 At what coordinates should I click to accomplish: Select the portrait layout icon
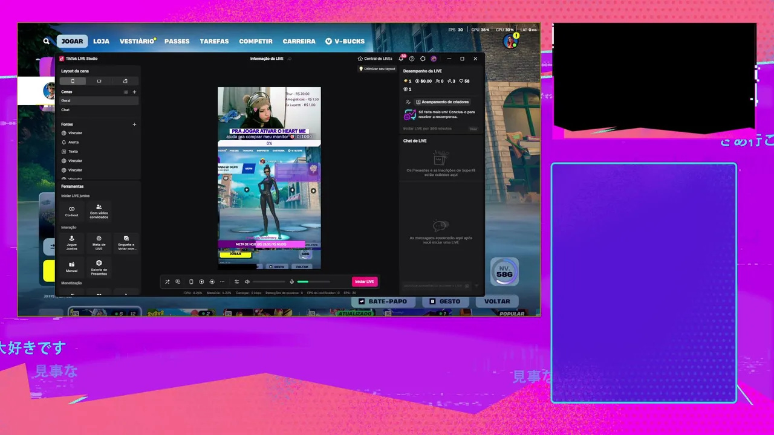73,81
